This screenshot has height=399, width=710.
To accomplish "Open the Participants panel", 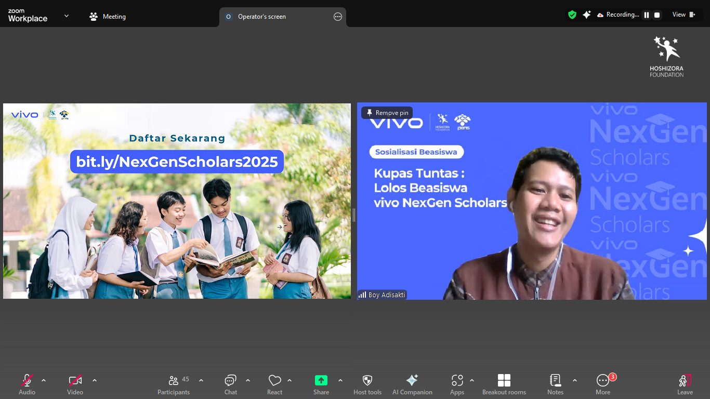I will [174, 384].
